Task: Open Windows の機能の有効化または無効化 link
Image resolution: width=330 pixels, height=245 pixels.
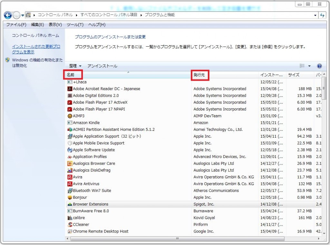Action: 37,63
